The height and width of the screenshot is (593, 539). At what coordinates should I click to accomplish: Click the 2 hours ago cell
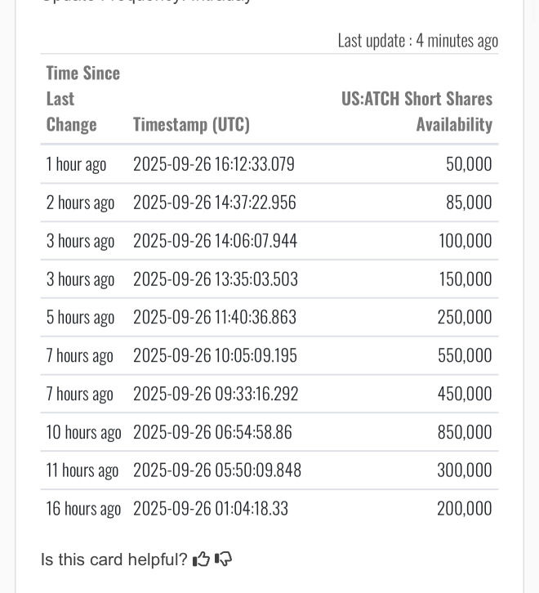80,203
